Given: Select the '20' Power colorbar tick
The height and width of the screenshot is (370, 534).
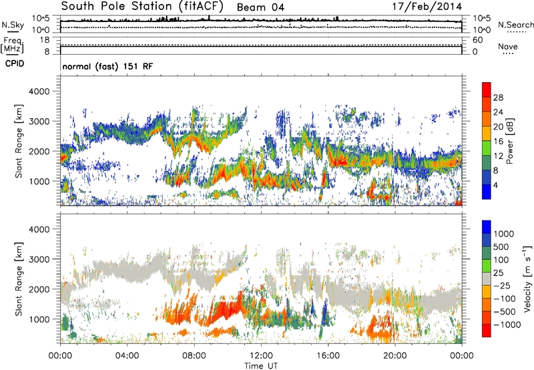Looking at the screenshot, I should pyautogui.click(x=498, y=127).
